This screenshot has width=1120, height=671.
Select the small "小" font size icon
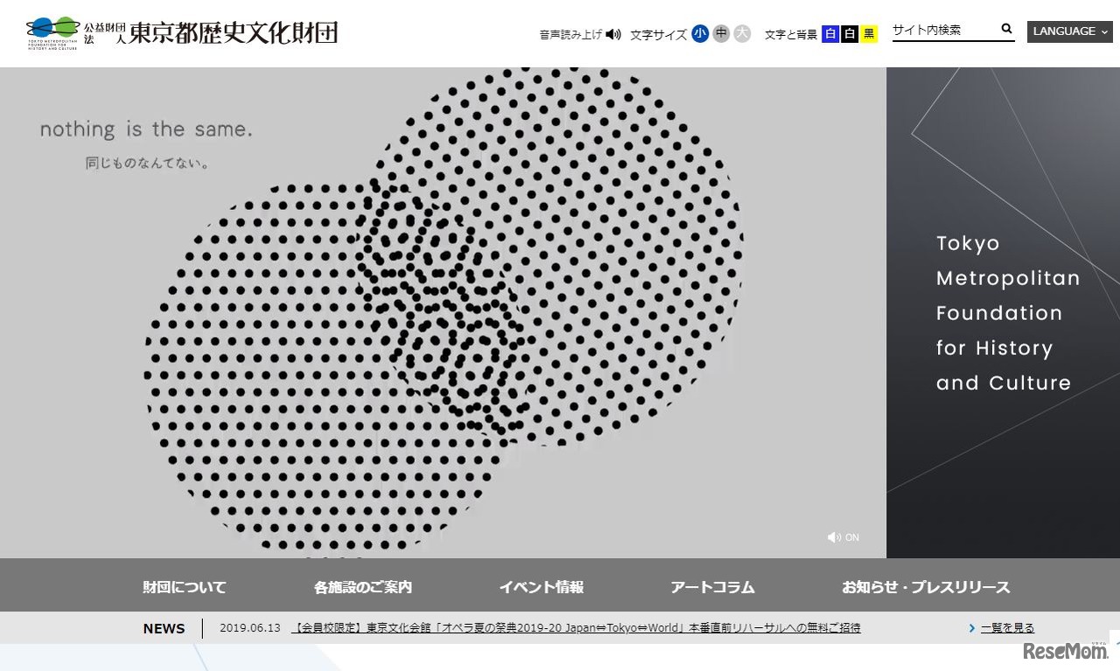[x=699, y=34]
